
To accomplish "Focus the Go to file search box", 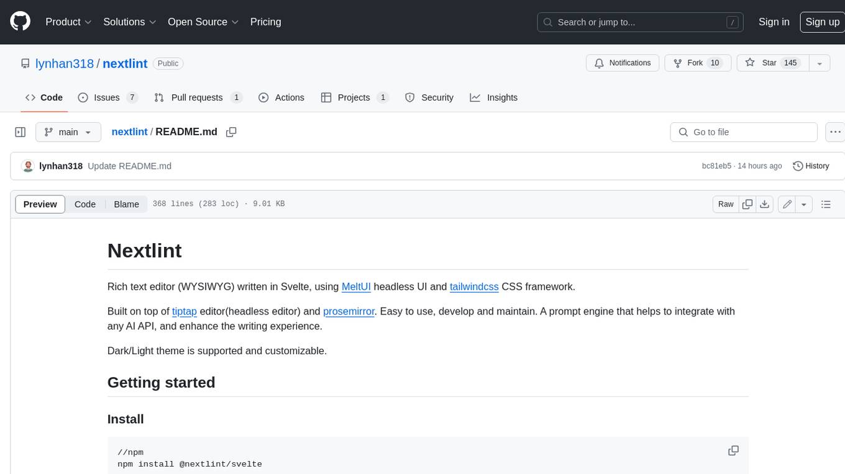I will (x=744, y=132).
